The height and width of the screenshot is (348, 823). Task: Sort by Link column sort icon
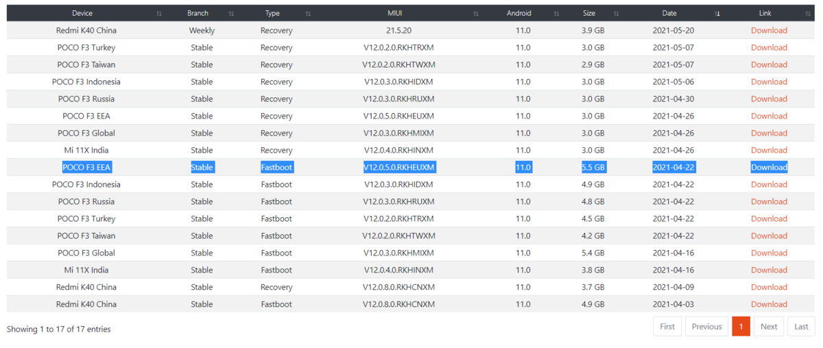click(x=809, y=14)
